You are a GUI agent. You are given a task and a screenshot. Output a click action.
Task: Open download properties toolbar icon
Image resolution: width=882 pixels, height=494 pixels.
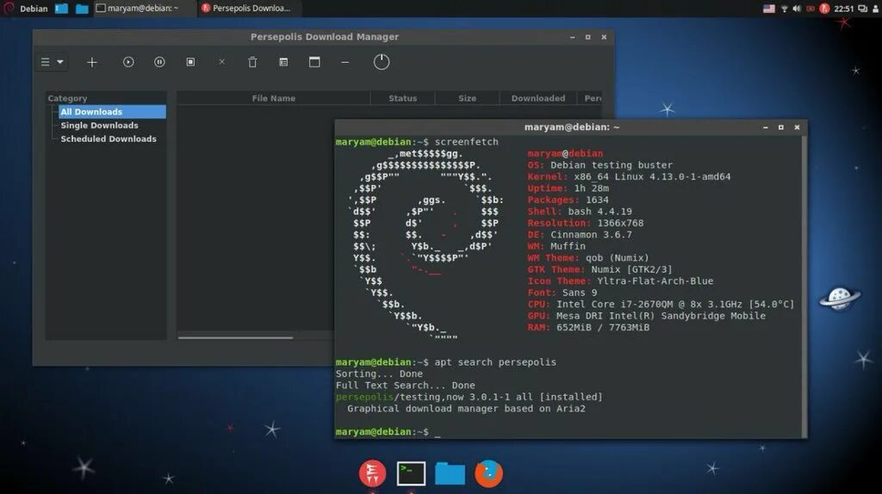coord(283,62)
